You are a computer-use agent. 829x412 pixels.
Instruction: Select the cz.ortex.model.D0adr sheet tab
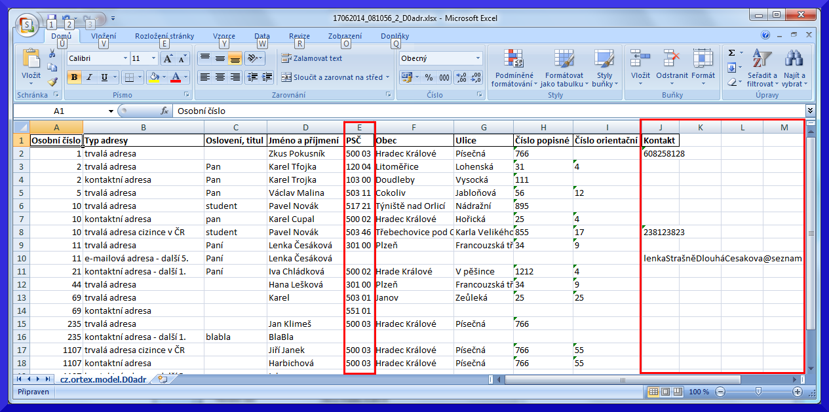[103, 379]
